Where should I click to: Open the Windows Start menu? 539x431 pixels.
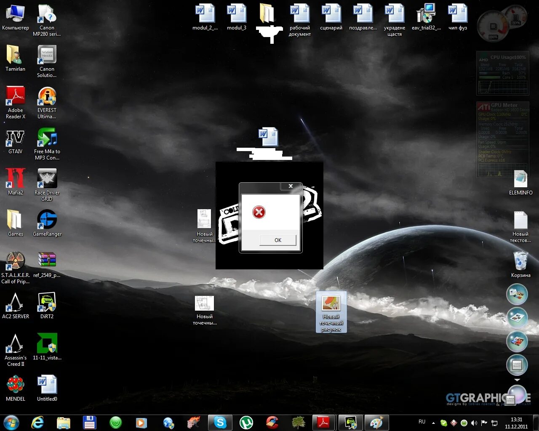(x=11, y=423)
